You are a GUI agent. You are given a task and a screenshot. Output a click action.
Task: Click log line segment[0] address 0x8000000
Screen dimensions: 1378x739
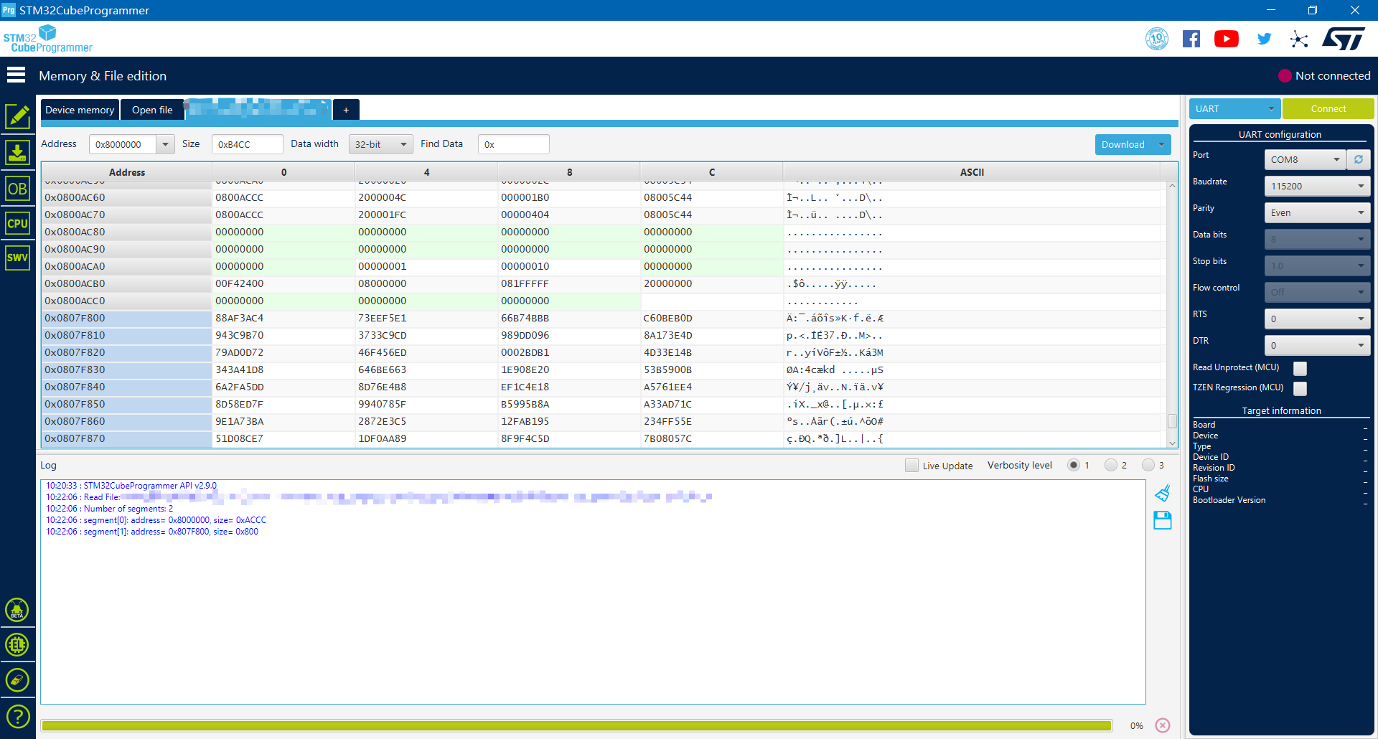(156, 520)
